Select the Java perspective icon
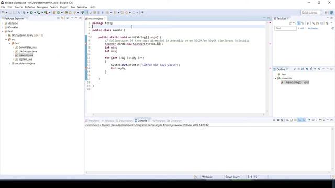This screenshot has width=335, height=188. (x=331, y=13)
